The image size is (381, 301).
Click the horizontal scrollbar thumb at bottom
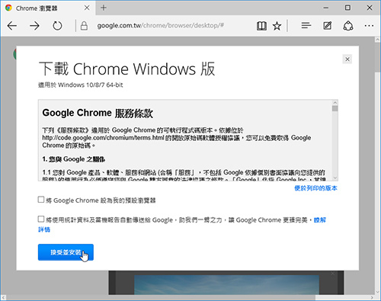(161, 297)
